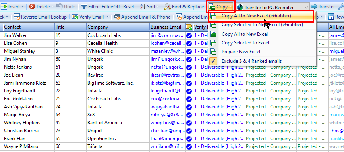
Task: Click the verified checkmark for Loy Engelhardt
Action: tap(189, 91)
